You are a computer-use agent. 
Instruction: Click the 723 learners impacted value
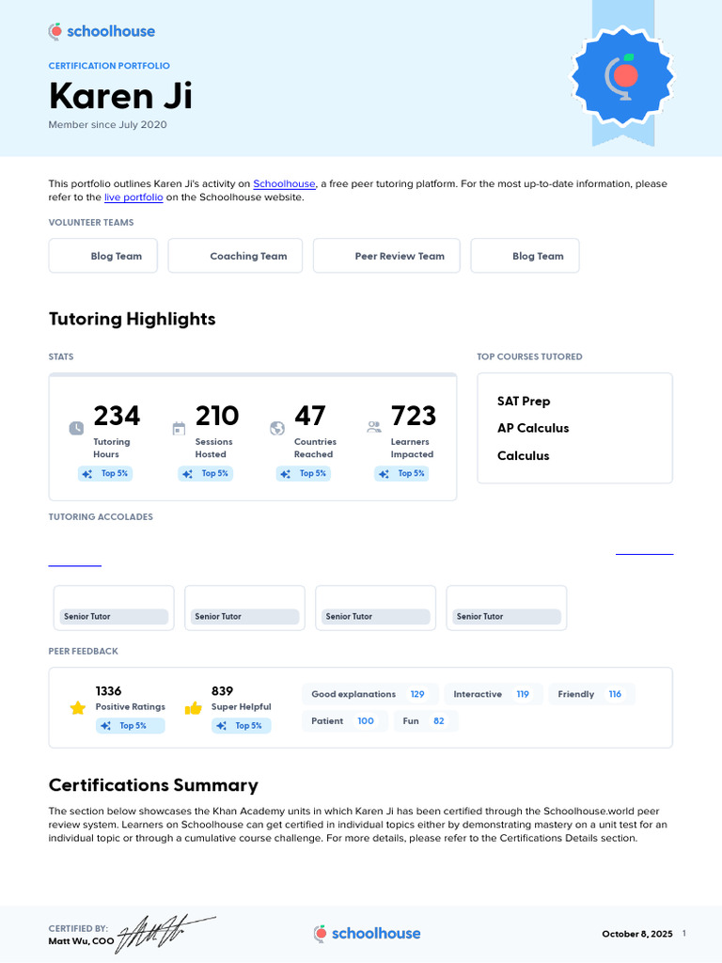pyautogui.click(x=414, y=416)
